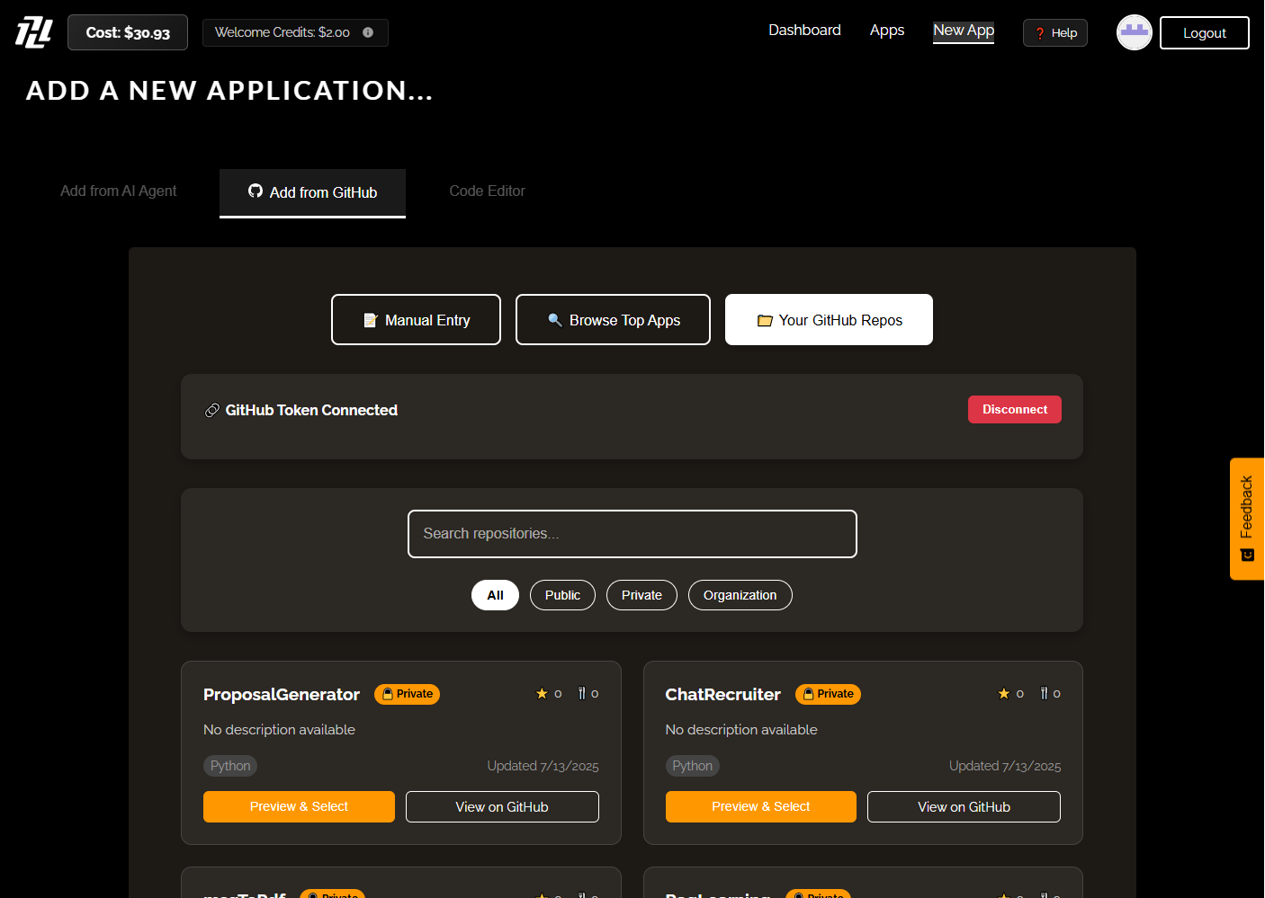
Task: Click Python tag on ProposalGenerator card
Action: point(230,766)
